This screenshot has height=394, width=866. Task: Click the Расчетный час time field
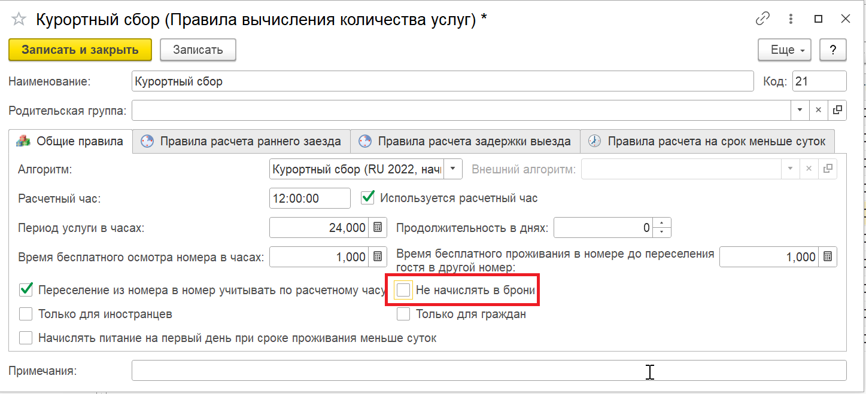(x=310, y=198)
